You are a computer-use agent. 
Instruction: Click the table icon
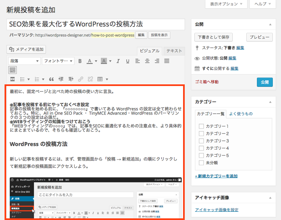100,79
